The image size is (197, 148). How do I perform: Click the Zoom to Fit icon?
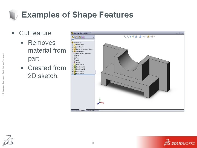pyautogui.click(x=125, y=37)
